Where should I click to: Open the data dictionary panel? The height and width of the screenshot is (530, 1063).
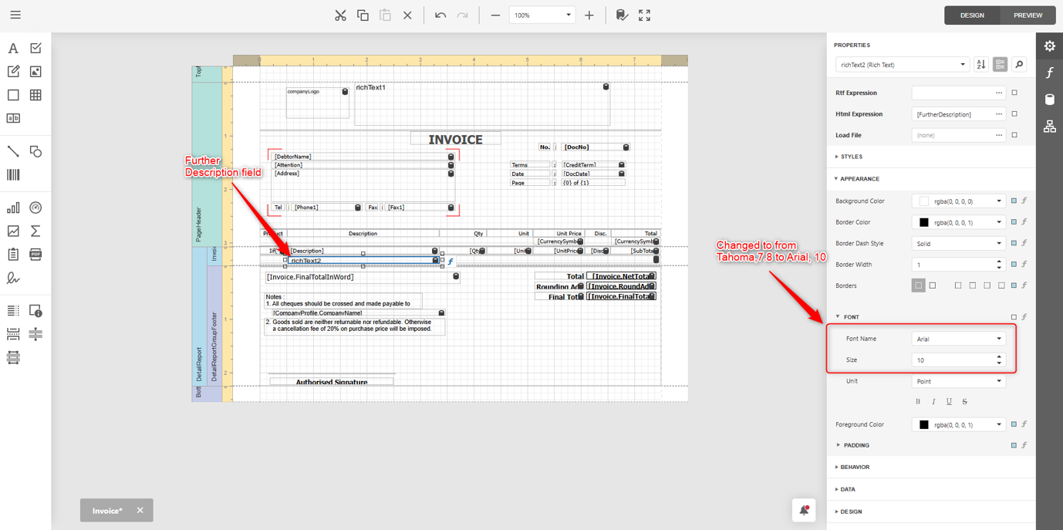1049,99
